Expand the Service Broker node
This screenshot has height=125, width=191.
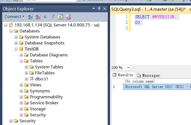click(21, 103)
